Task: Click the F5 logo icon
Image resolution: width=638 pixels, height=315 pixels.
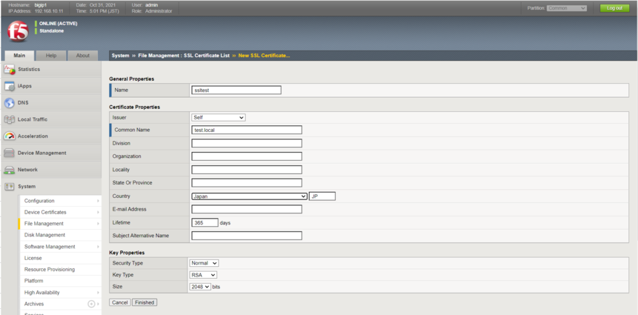Action: (18, 31)
